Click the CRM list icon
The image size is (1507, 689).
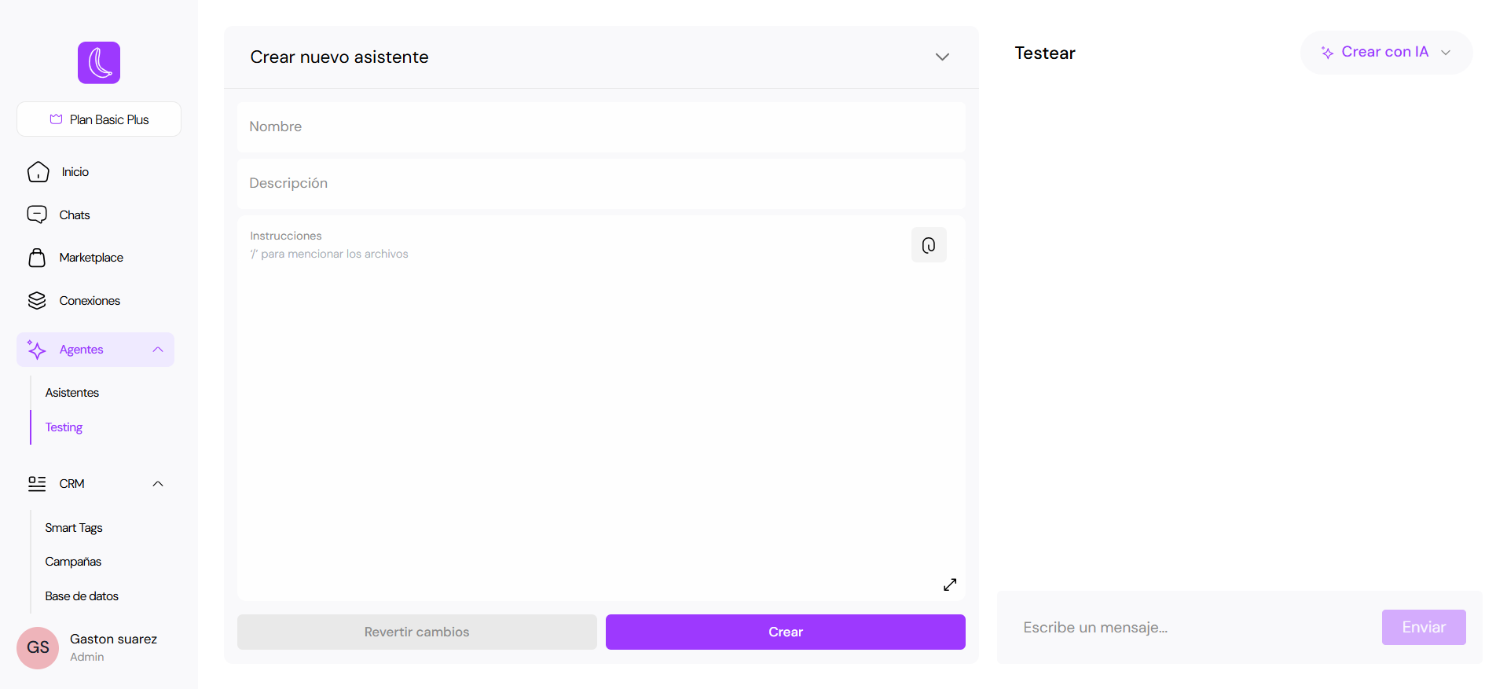click(x=37, y=484)
